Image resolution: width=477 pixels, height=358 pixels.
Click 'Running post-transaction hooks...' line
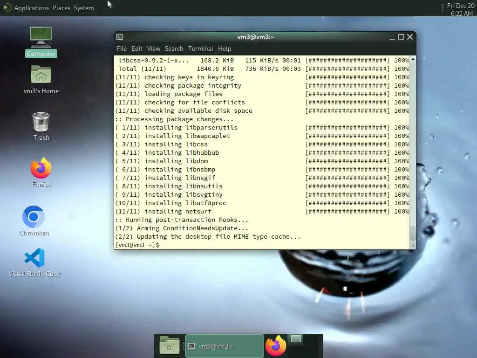[182, 220]
